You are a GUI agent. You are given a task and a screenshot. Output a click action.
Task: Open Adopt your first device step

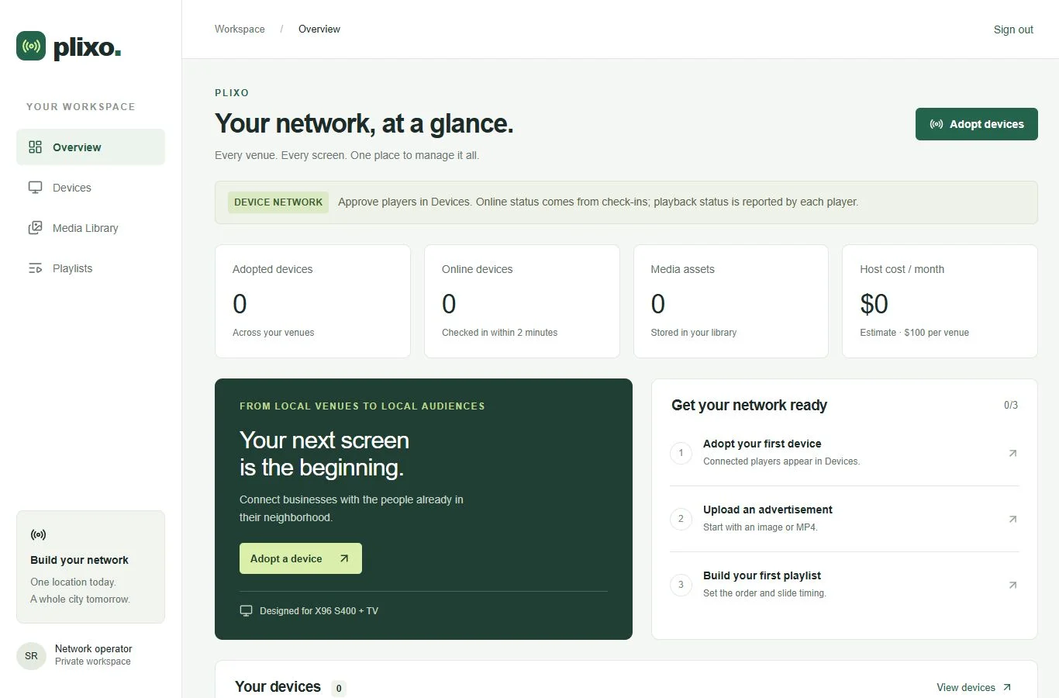pos(844,453)
